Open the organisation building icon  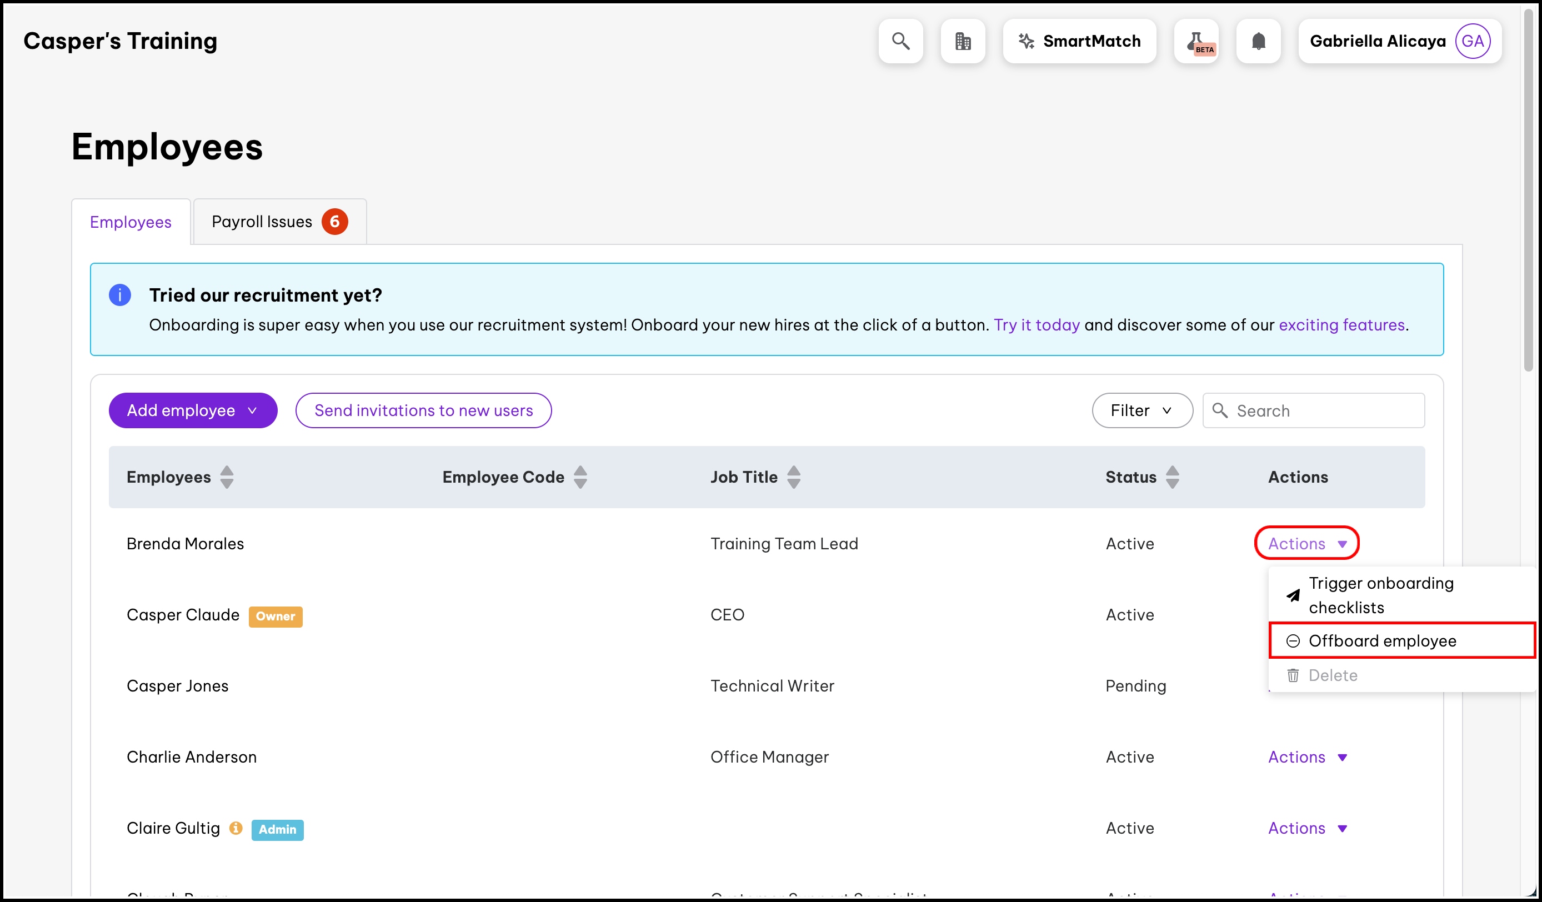point(963,41)
